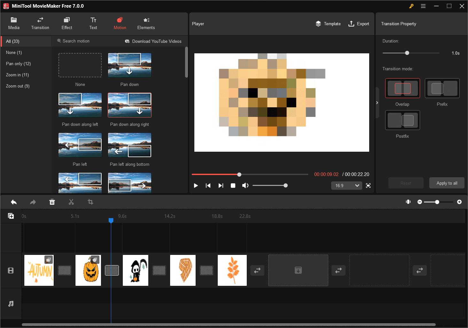Undo the last edit
The image size is (468, 328).
[x=13, y=202]
